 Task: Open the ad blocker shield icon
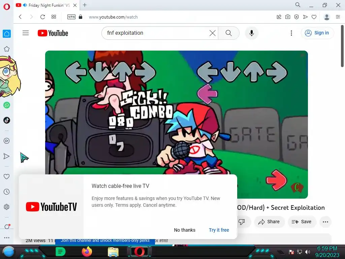point(296,17)
